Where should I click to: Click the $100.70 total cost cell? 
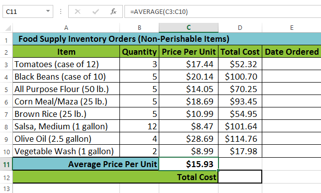pyautogui.click(x=240, y=77)
